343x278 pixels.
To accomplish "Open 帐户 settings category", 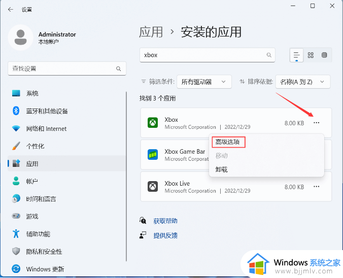I will [66, 181].
